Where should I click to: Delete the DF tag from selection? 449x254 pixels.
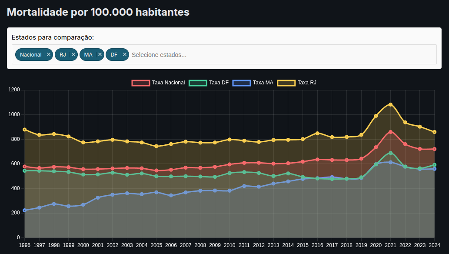pyautogui.click(x=125, y=55)
